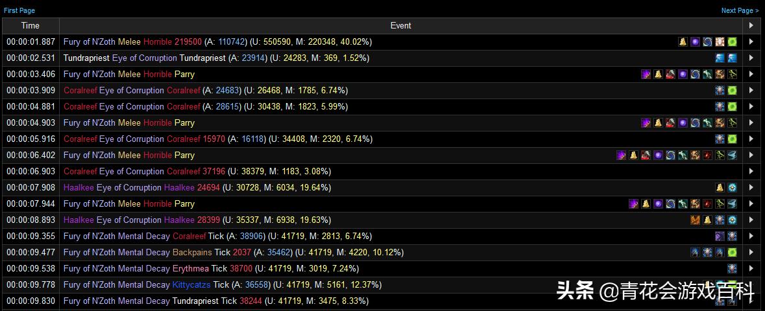This screenshot has width=765, height=311.
Task: Click absorbed value 110742
Action: coord(230,42)
